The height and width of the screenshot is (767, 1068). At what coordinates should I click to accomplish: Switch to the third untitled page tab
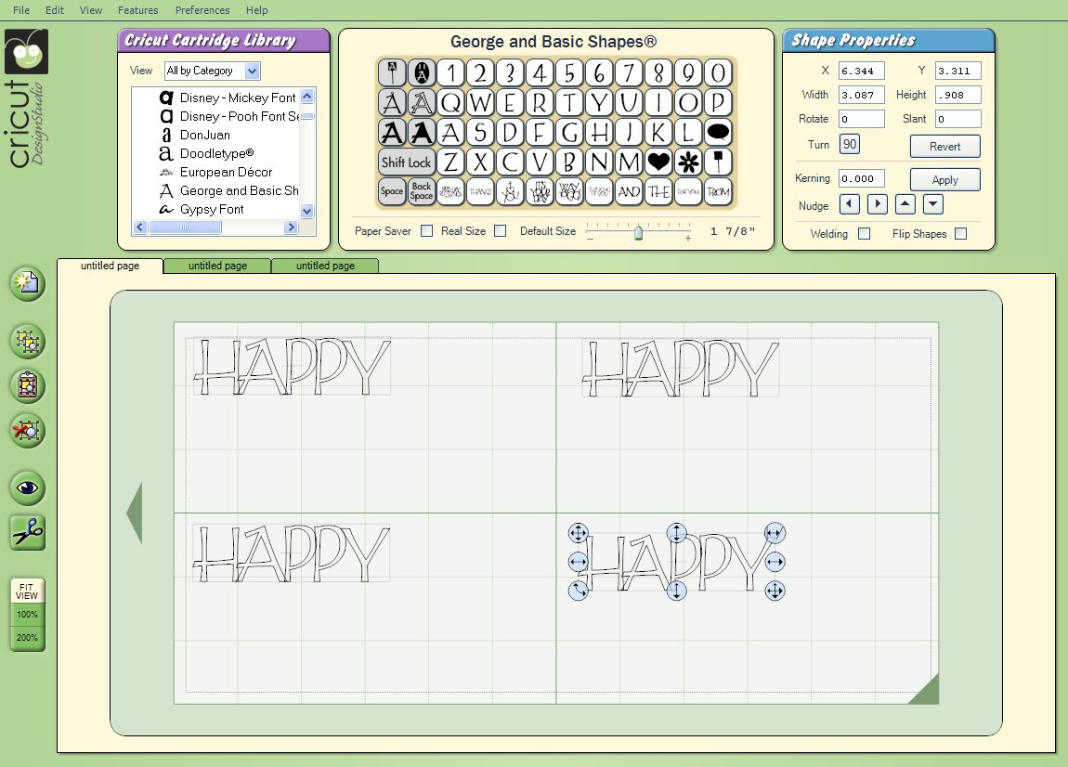click(325, 266)
